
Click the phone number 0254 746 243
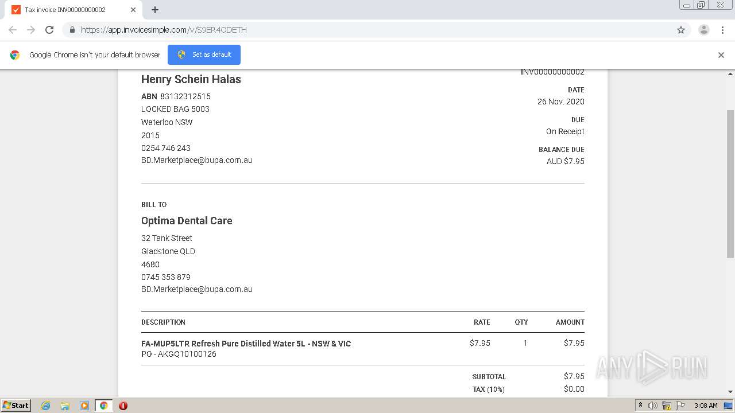coord(166,148)
